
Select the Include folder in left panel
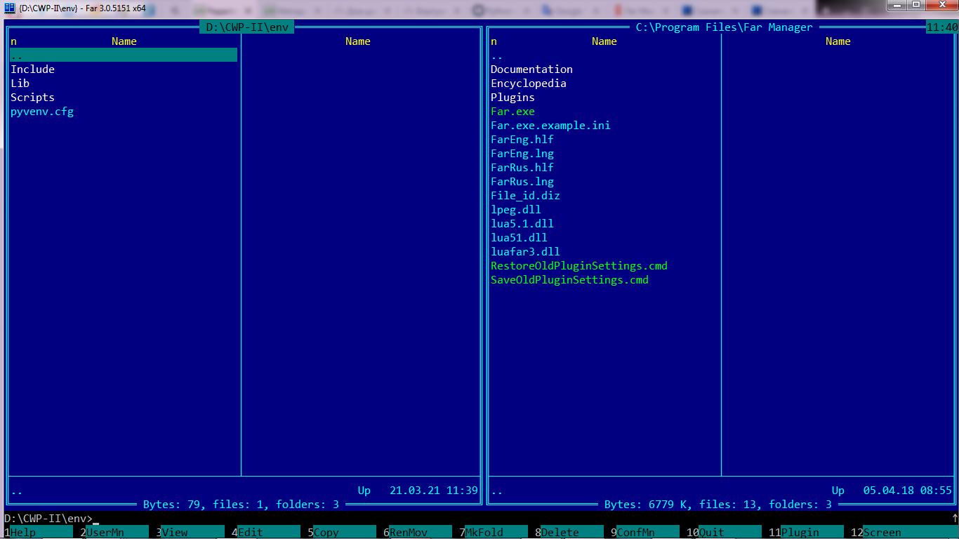click(x=32, y=69)
